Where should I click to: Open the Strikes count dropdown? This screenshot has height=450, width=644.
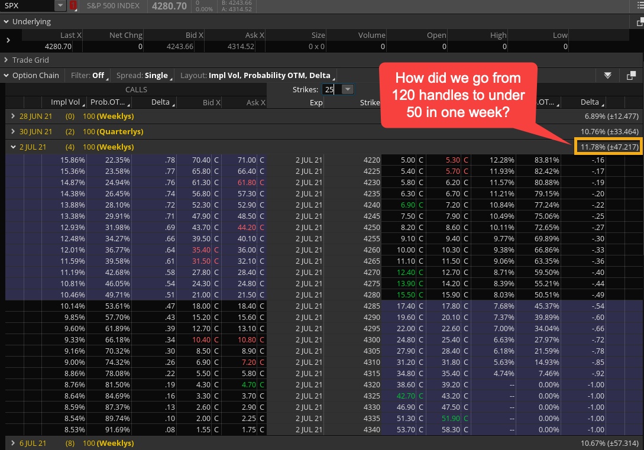[x=348, y=89]
